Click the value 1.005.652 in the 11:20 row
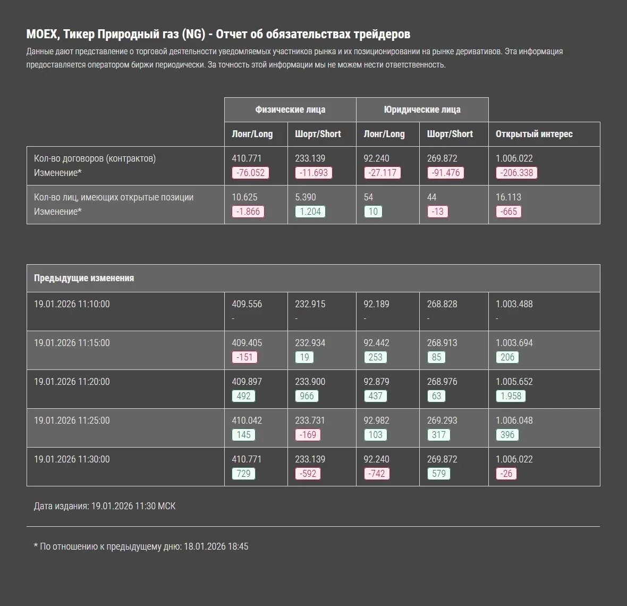Image resolution: width=627 pixels, height=606 pixels. click(514, 382)
